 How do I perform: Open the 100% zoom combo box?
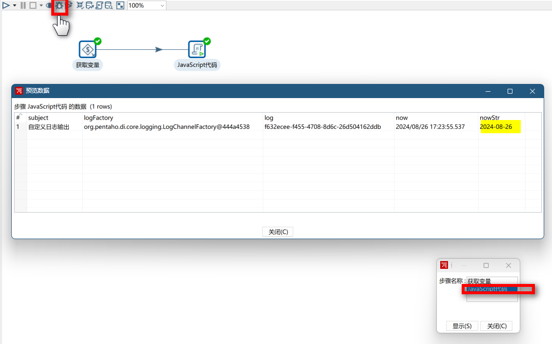click(146, 5)
